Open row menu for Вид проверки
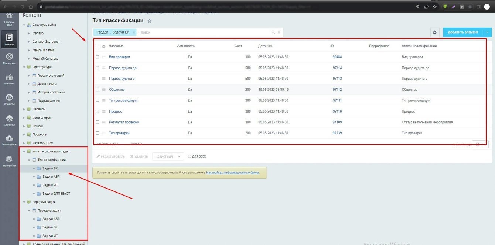Screen dimensions: 495x245 tap(104, 57)
